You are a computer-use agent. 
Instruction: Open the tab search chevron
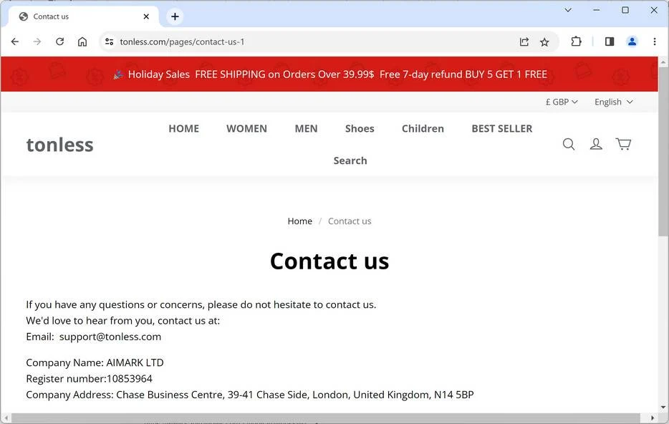(x=568, y=10)
